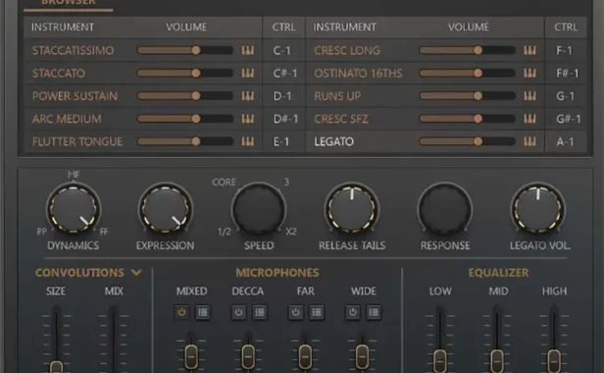Viewport: 604px width, 373px height.
Task: Click the G#-1 control key value
Action: tap(568, 119)
